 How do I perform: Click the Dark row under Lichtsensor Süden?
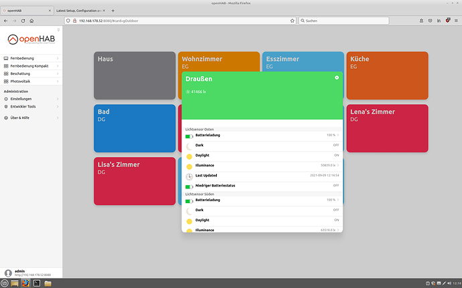[x=262, y=211]
